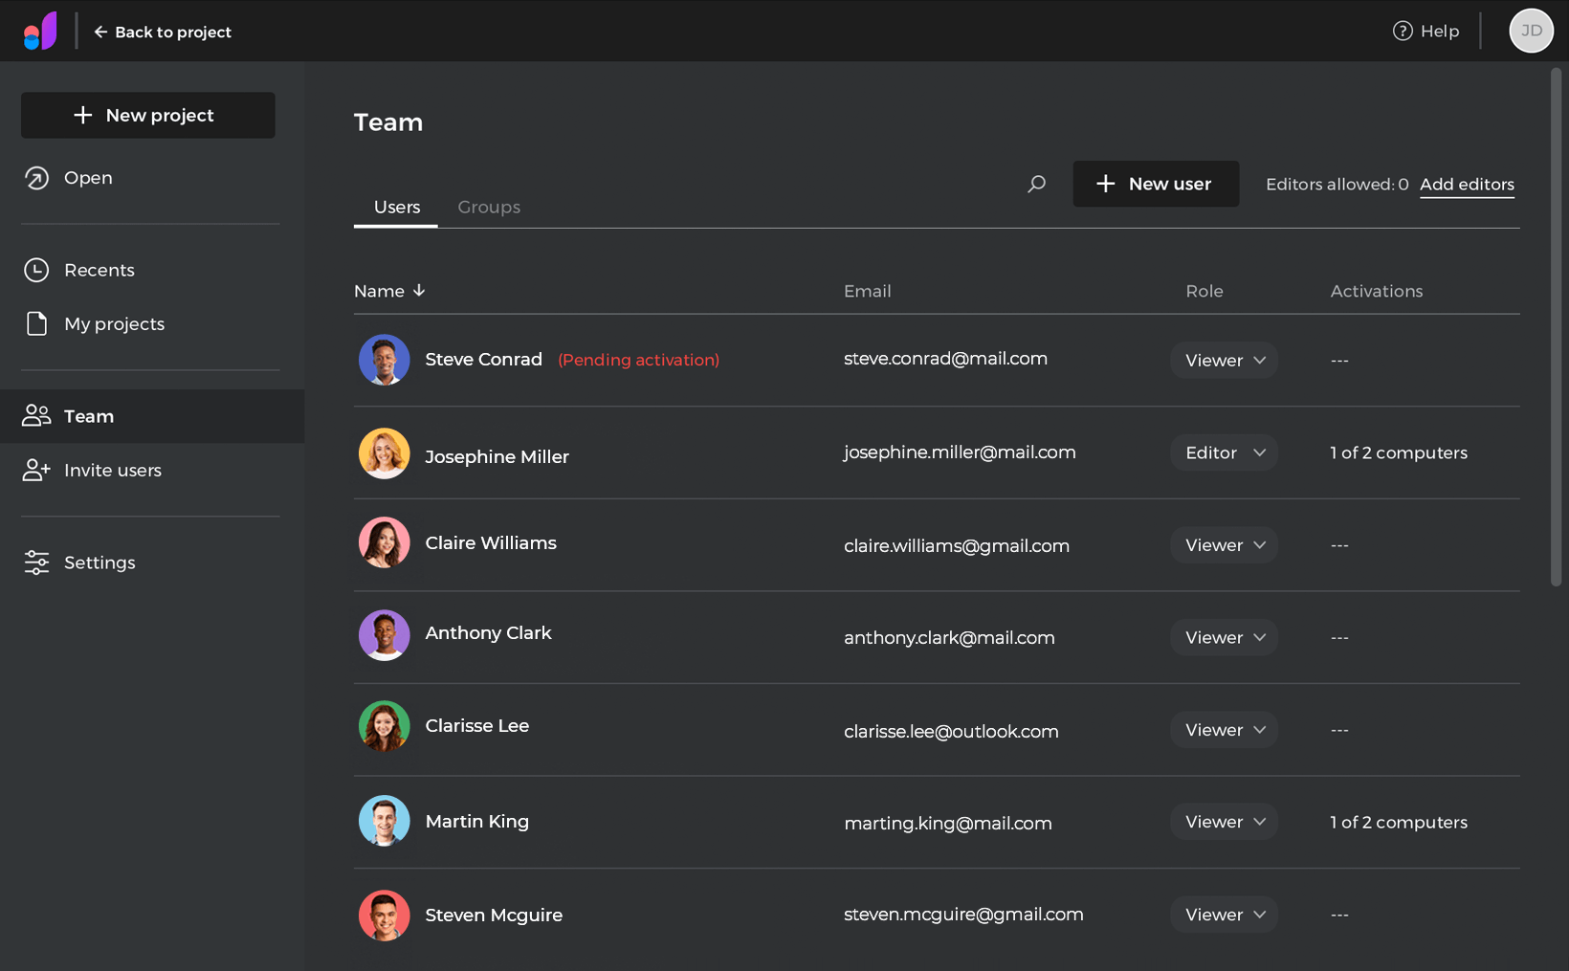The image size is (1569, 971).
Task: Click Clarisse Lee's avatar
Action: [x=385, y=726]
